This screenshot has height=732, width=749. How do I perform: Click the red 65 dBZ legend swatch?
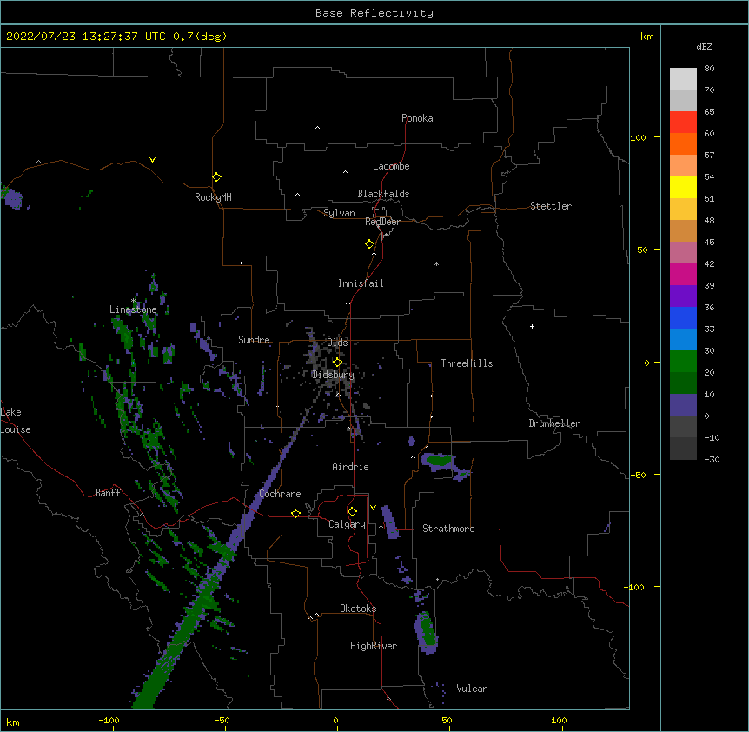pos(683,122)
